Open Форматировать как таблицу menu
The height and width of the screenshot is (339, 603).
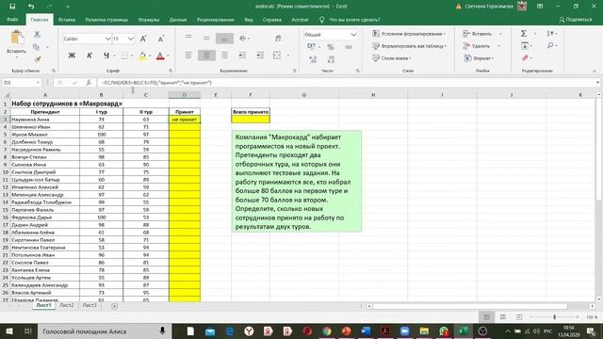click(410, 46)
